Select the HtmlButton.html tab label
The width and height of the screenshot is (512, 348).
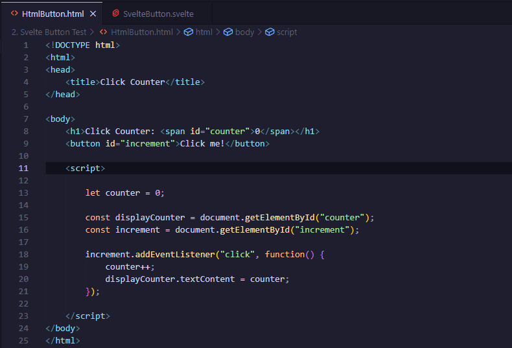pos(52,14)
